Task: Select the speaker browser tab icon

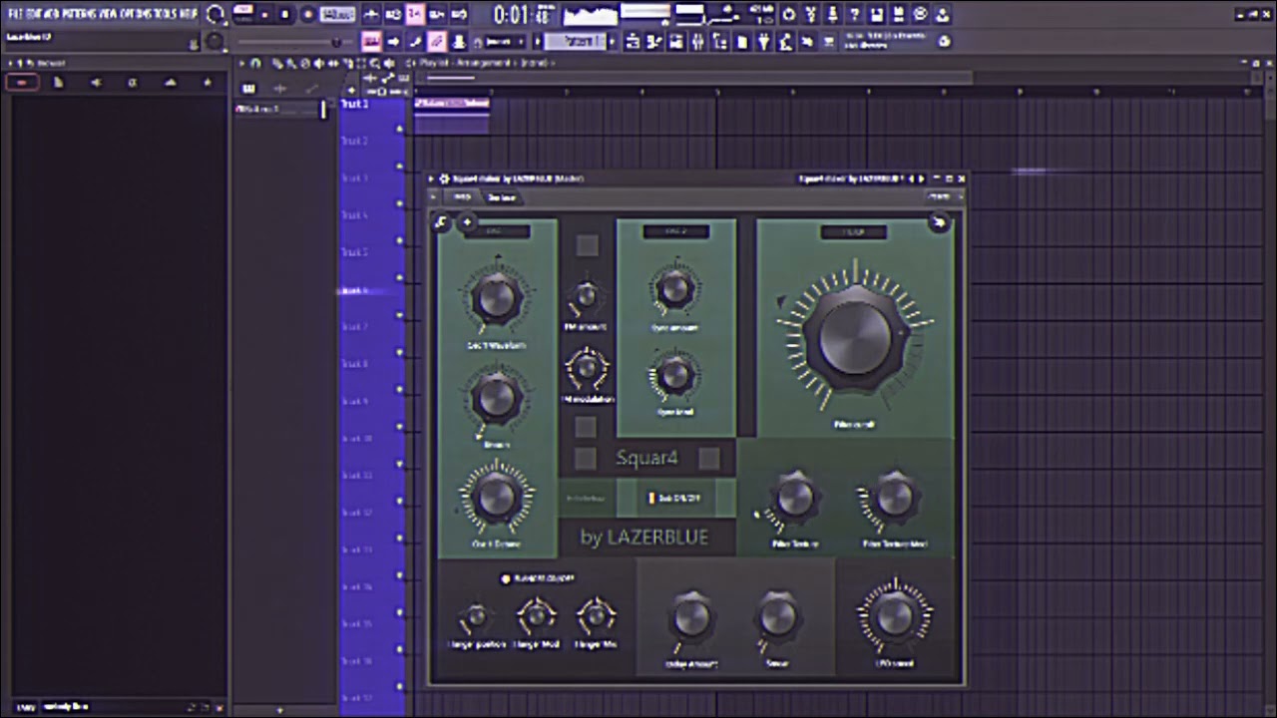Action: [95, 82]
